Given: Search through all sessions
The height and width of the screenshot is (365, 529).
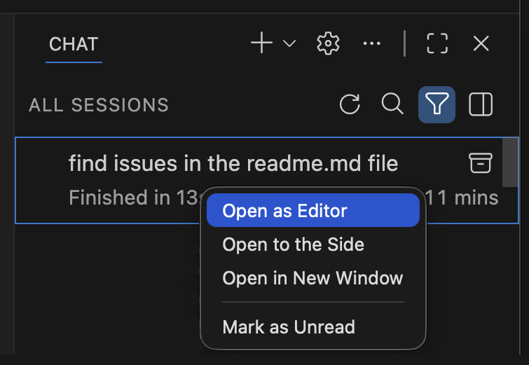Looking at the screenshot, I should point(392,104).
